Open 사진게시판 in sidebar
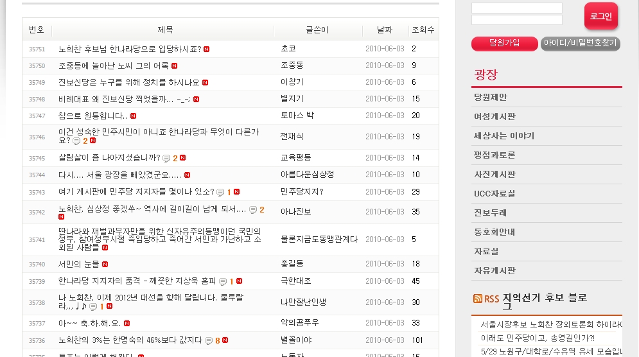The height and width of the screenshot is (357, 639). click(495, 175)
